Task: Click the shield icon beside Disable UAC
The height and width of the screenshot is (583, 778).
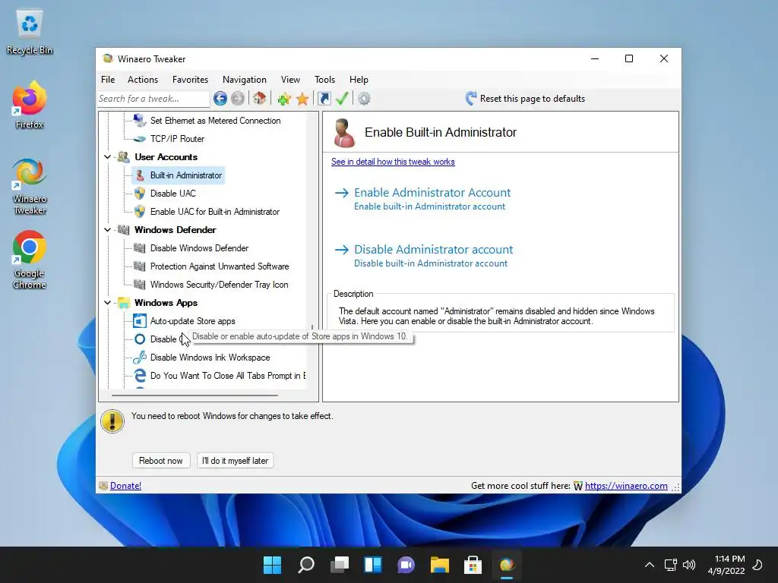Action: [x=140, y=194]
